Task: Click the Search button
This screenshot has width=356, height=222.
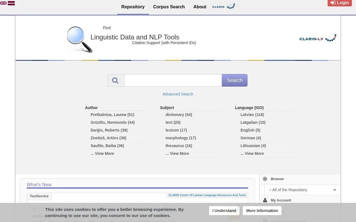Action: (x=234, y=80)
